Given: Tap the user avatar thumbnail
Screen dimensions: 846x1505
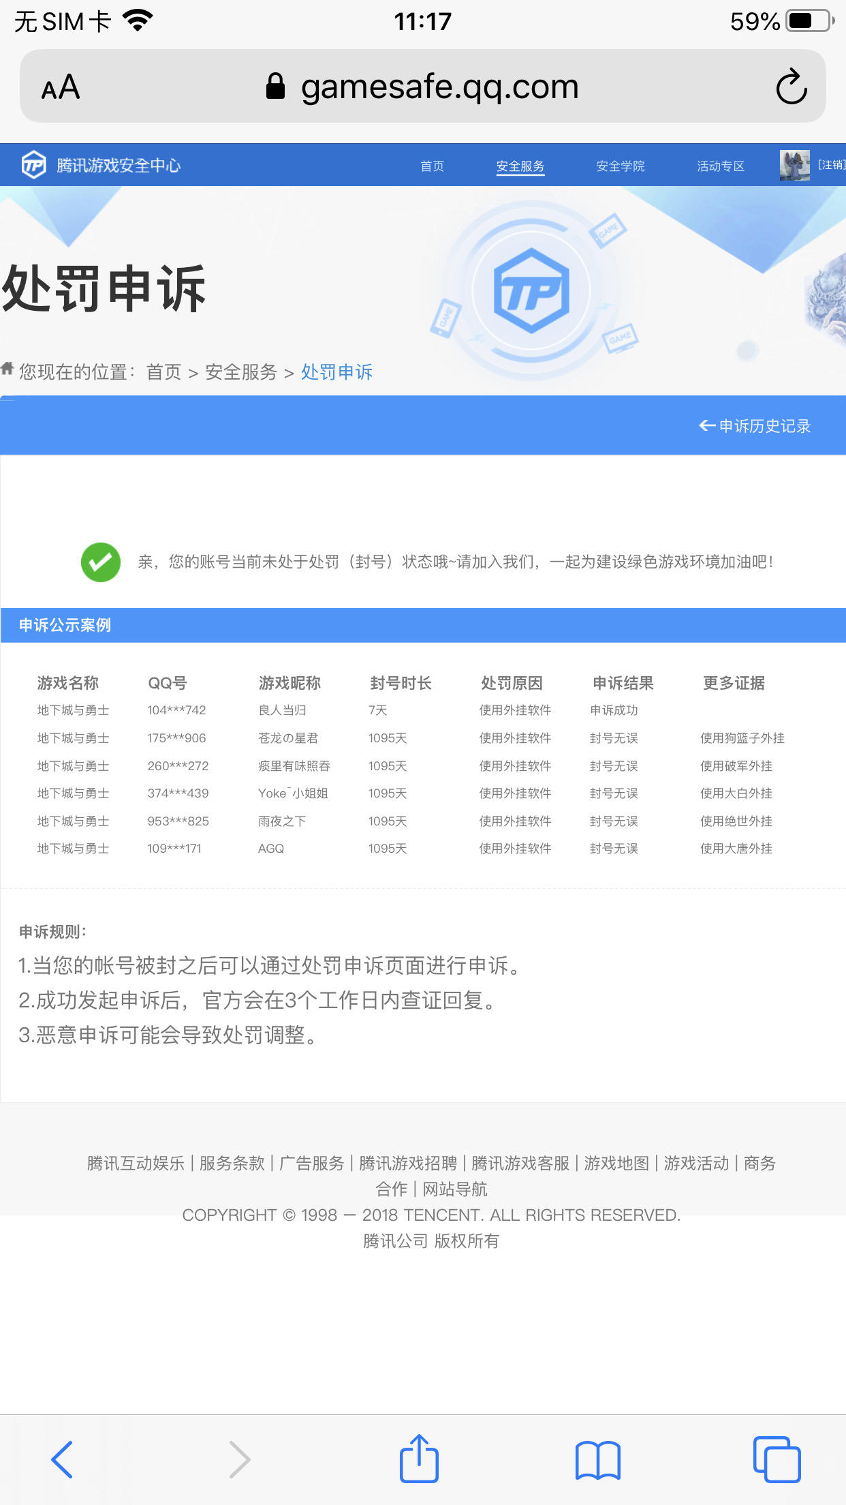Looking at the screenshot, I should pyautogui.click(x=795, y=165).
